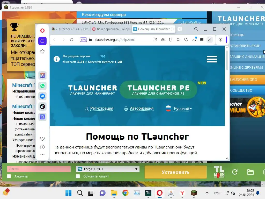The height and width of the screenshot is (199, 265).
Task: Tick the Обновить клиент checkbox
Action: click(78, 176)
